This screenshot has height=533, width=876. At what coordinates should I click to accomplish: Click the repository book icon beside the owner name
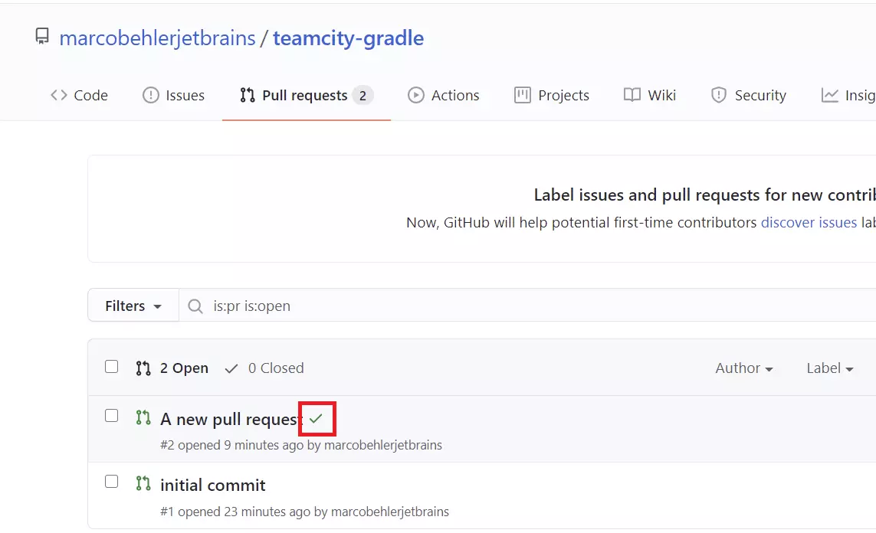[x=42, y=37]
